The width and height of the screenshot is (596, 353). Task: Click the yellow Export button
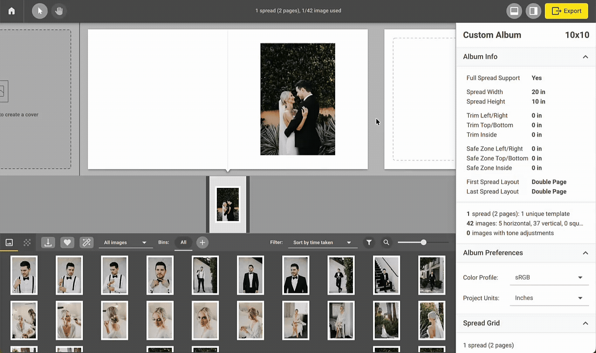tap(566, 11)
